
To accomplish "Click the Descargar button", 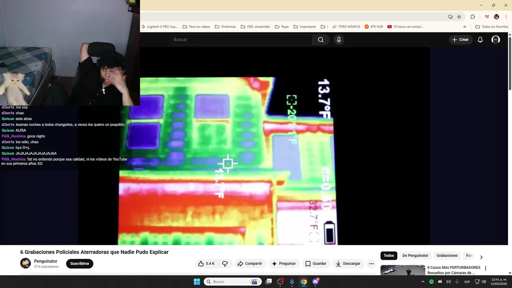I will 348,264.
